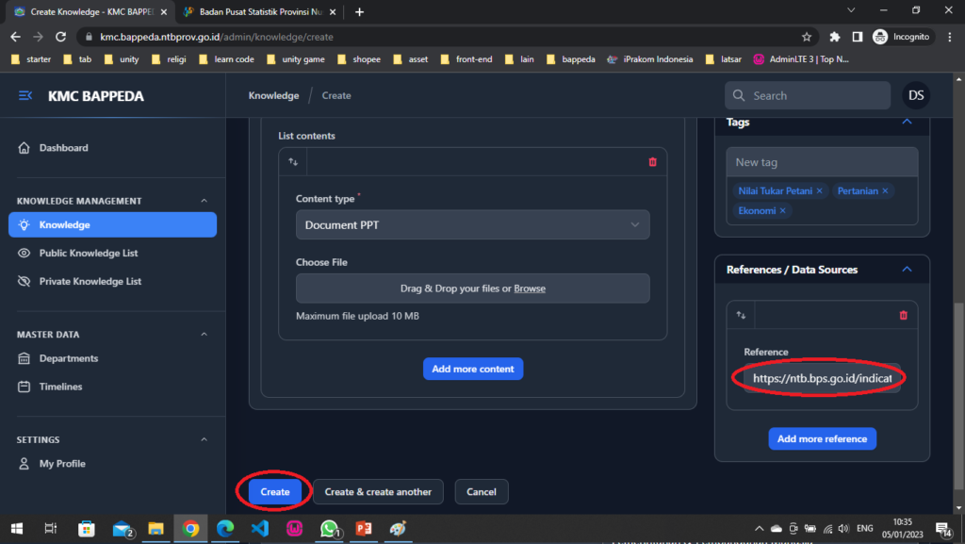Screen dimensions: 965x544
Task: Remove the Ekonomi tag
Action: pyautogui.click(x=782, y=211)
